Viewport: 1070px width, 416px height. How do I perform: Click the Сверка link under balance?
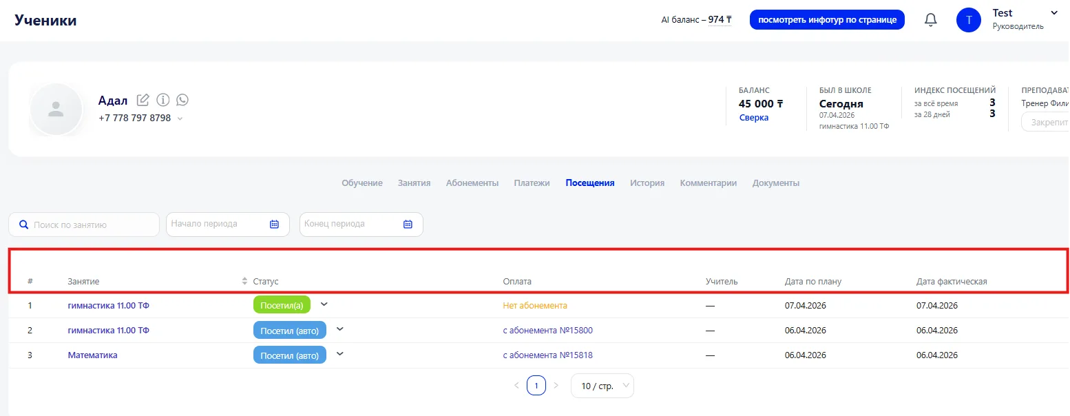click(x=754, y=118)
